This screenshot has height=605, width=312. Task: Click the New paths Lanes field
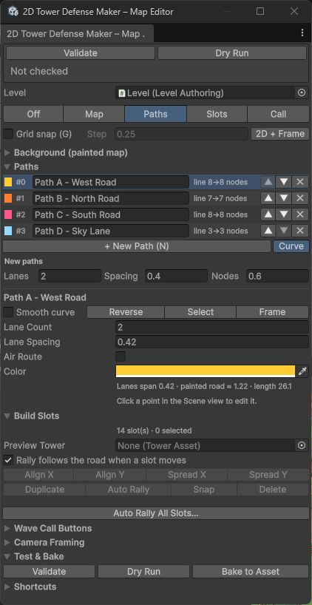(69, 277)
